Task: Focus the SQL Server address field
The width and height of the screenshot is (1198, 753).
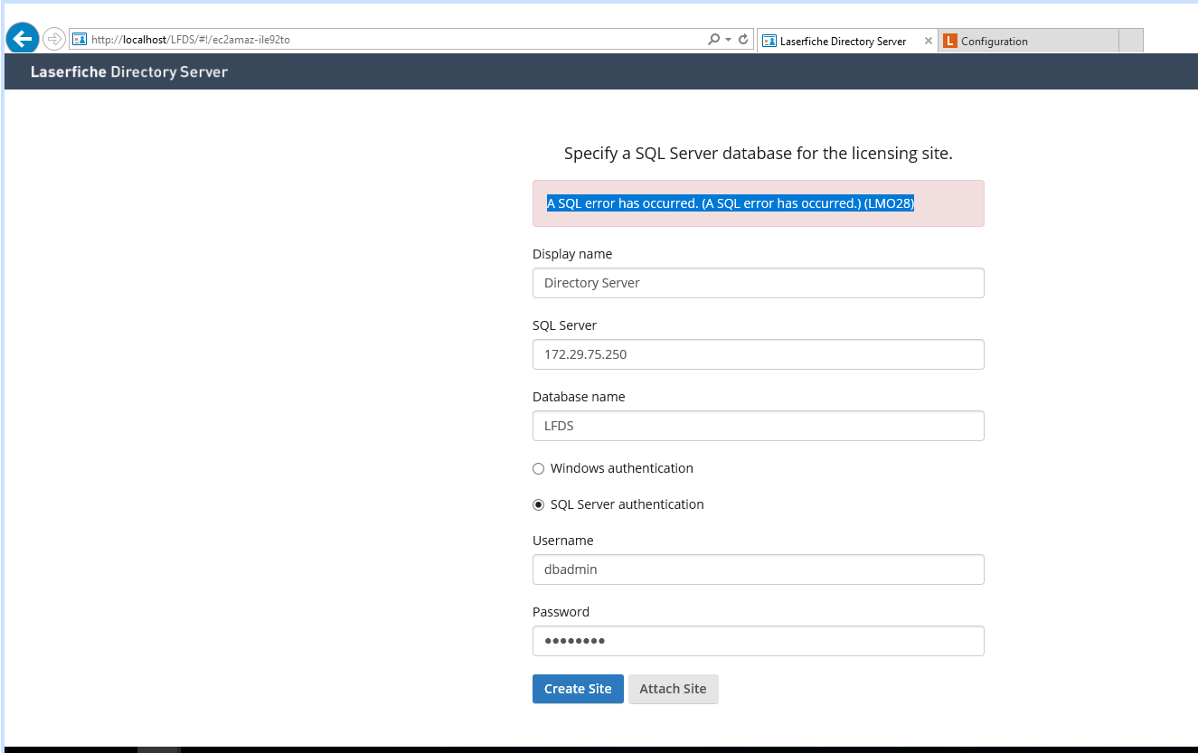Action: pos(758,354)
